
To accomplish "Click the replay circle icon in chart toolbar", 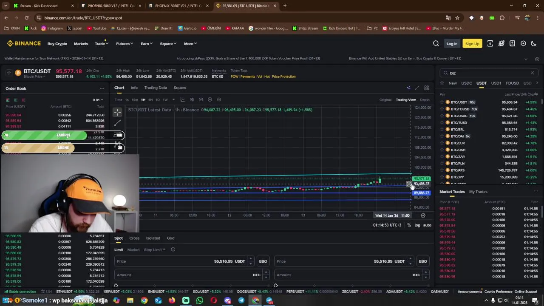I will pyautogui.click(x=219, y=99).
